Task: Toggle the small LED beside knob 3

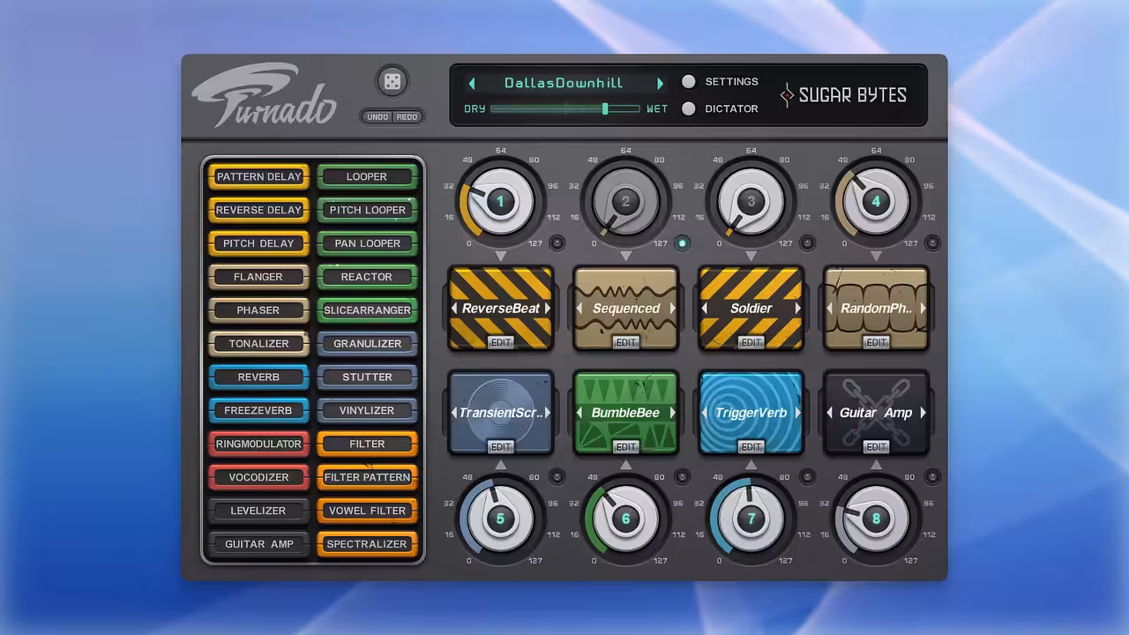Action: (x=807, y=243)
